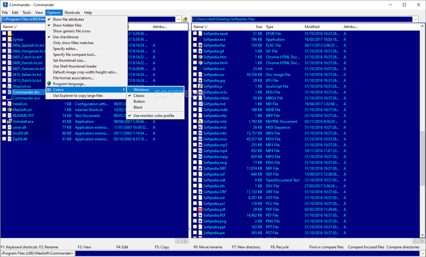Click the right panel scroll-down arrow
The image size is (426, 257).
coord(422,235)
